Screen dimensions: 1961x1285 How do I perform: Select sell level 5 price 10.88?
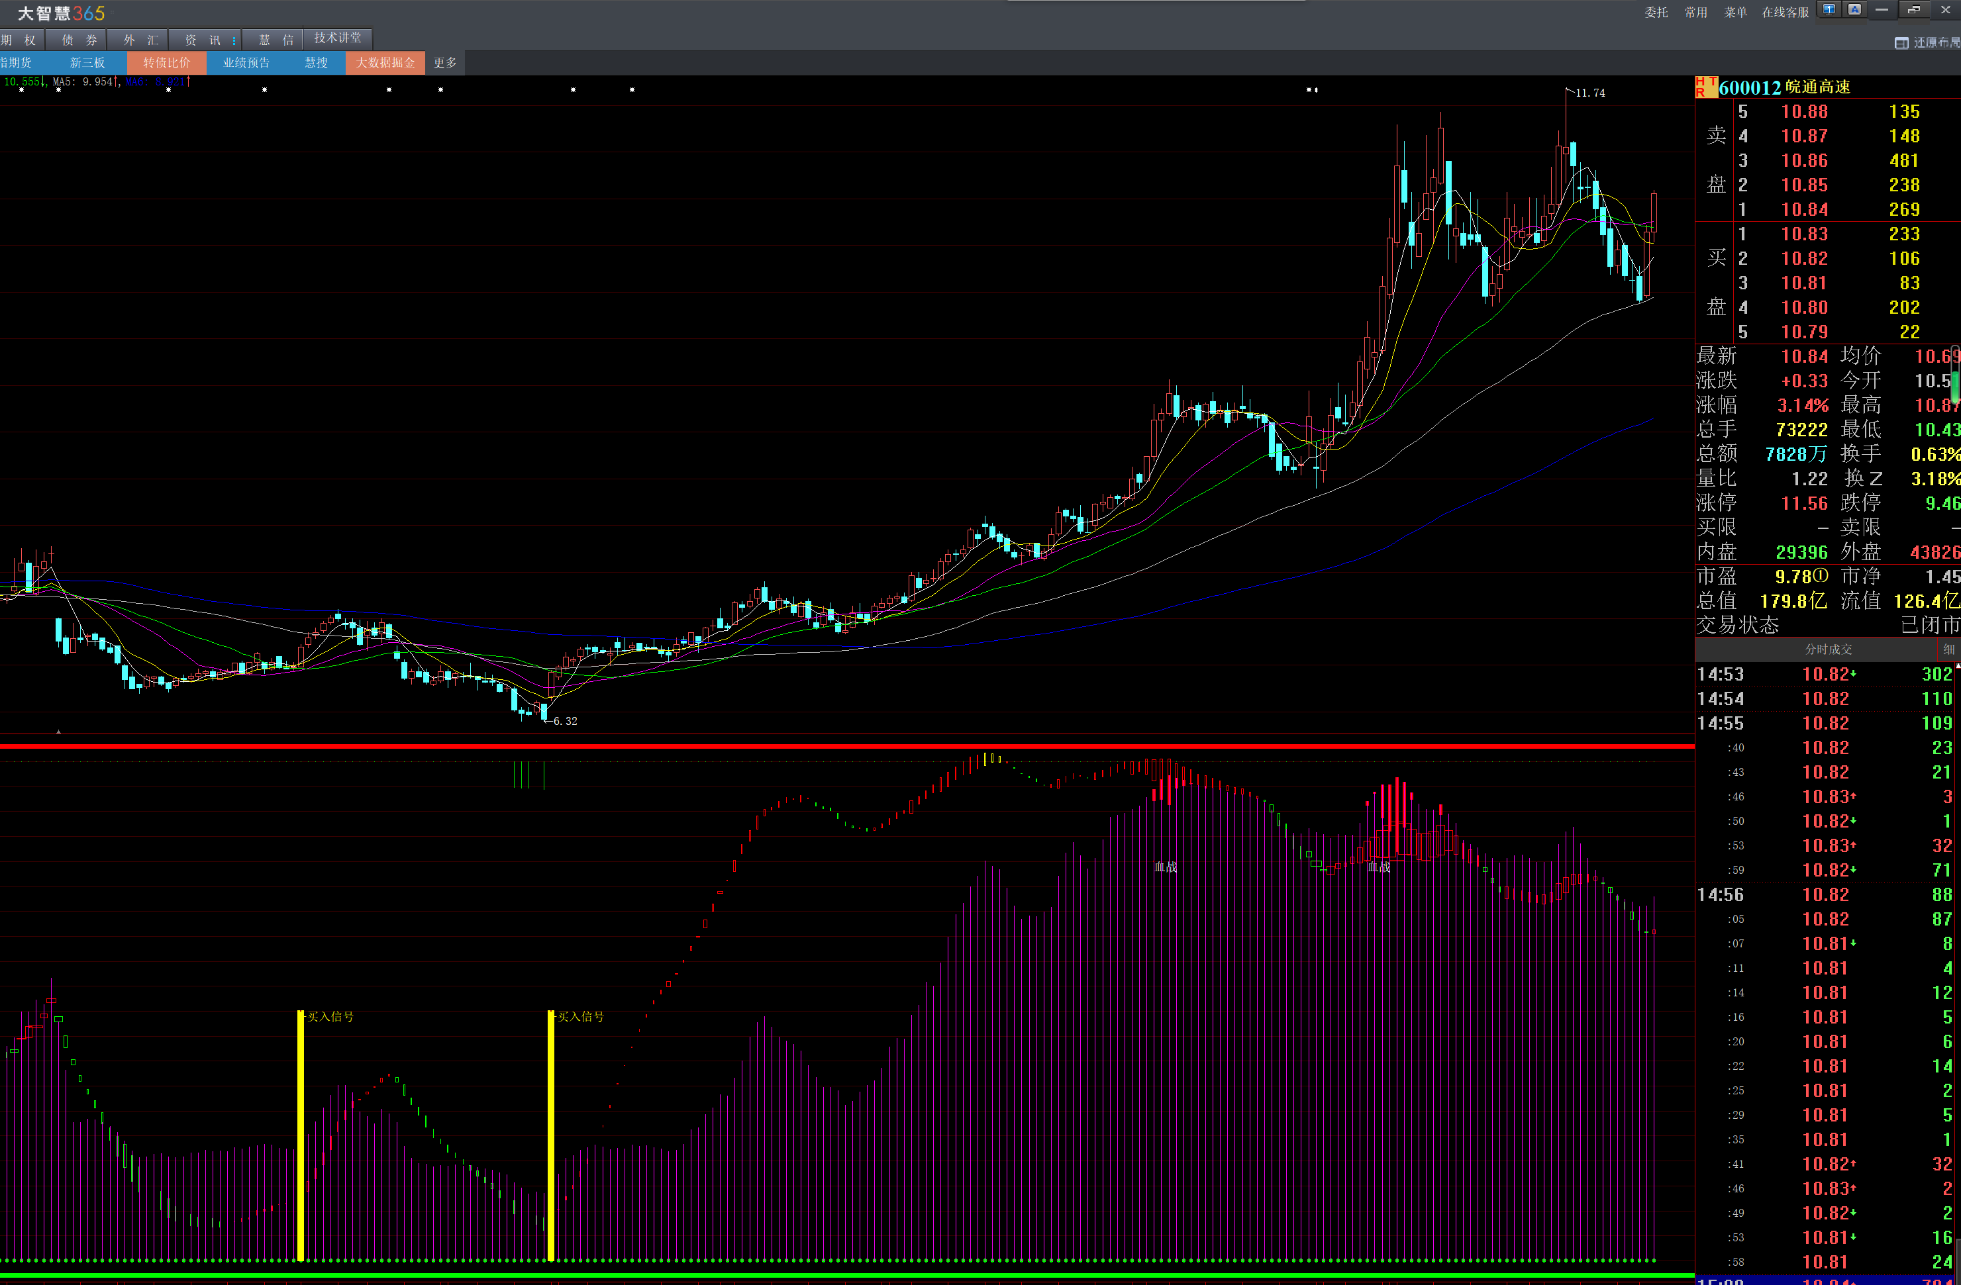(1805, 111)
